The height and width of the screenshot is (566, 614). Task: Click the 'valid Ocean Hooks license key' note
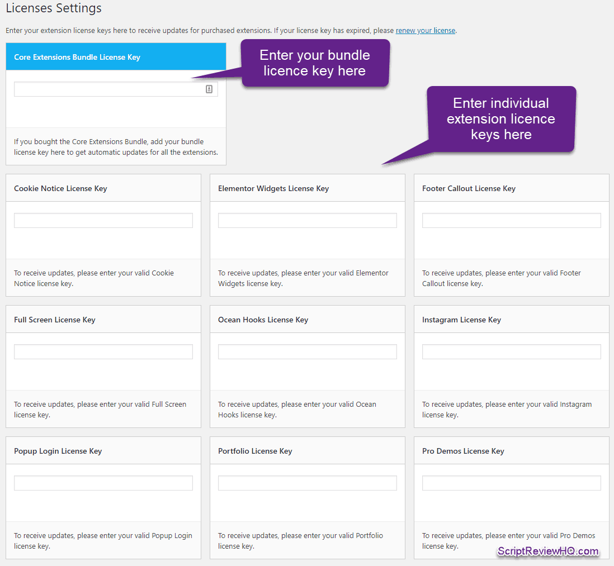pyautogui.click(x=297, y=410)
